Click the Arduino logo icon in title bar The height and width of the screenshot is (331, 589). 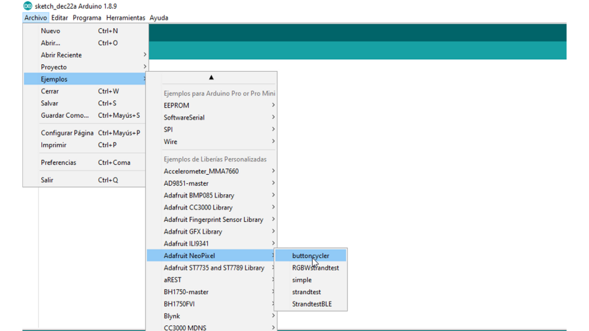tap(28, 6)
